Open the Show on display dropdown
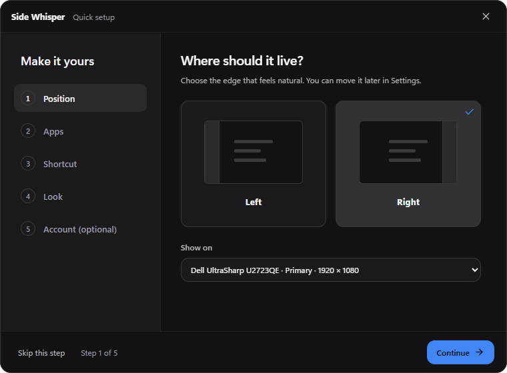The height and width of the screenshot is (373, 507). [x=330, y=270]
